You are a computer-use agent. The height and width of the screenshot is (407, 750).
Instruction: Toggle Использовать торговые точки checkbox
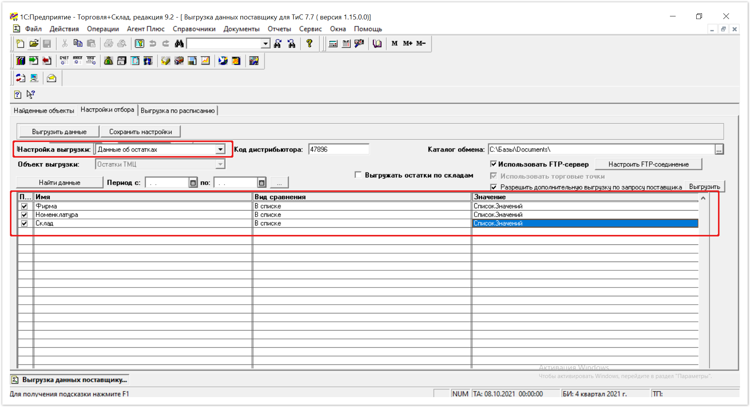click(493, 176)
